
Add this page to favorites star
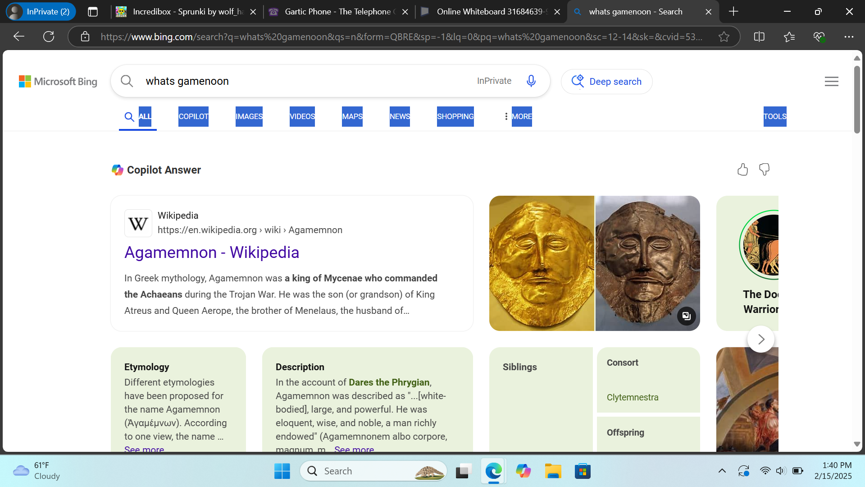click(x=724, y=37)
